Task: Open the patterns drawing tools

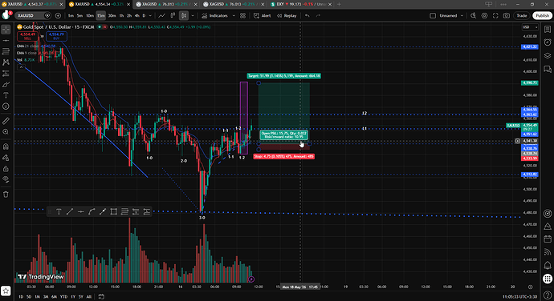Action: 6,62
